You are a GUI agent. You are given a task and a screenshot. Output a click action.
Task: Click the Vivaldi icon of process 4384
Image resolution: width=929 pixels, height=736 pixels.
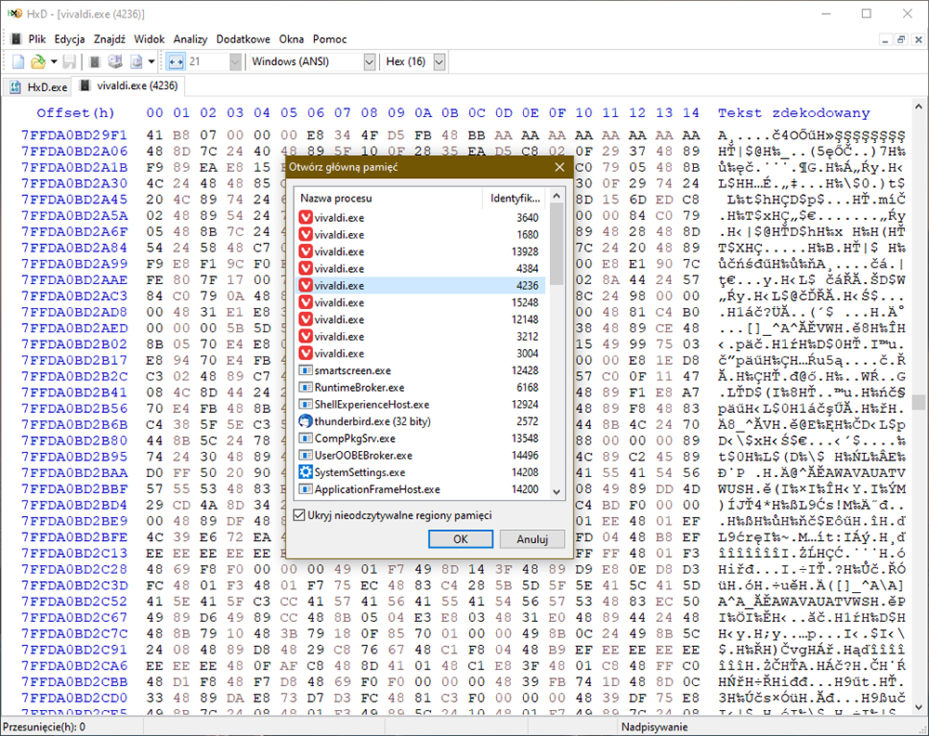point(306,269)
